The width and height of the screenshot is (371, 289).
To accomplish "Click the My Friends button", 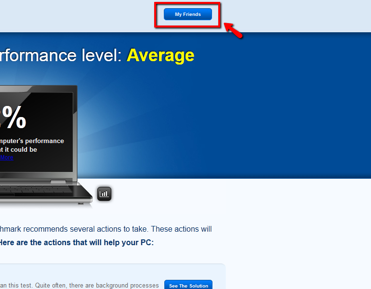I will pos(187,14).
